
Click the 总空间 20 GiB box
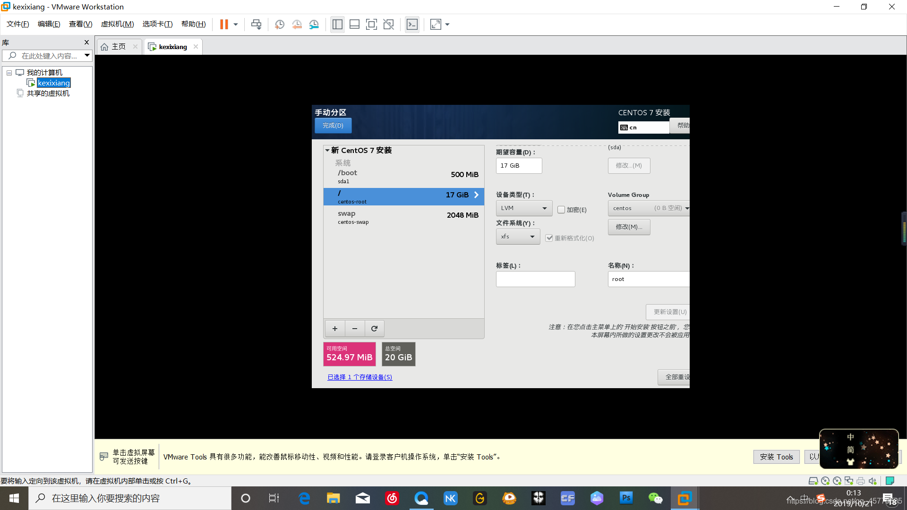click(398, 354)
